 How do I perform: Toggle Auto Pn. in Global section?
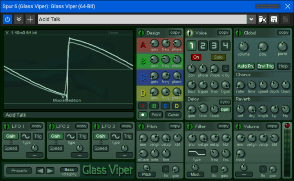pyautogui.click(x=245, y=66)
